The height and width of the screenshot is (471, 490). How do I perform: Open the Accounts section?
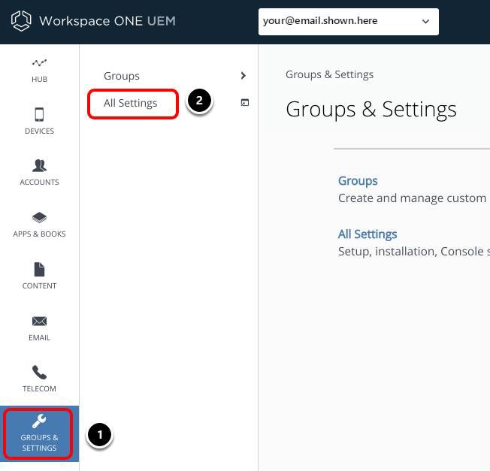[39, 172]
